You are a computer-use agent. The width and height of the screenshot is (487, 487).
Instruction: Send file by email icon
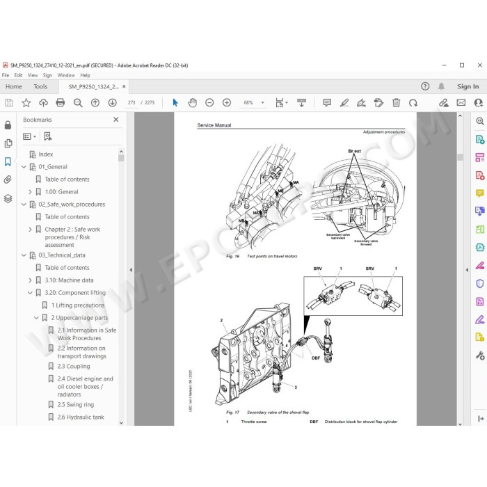tap(461, 102)
